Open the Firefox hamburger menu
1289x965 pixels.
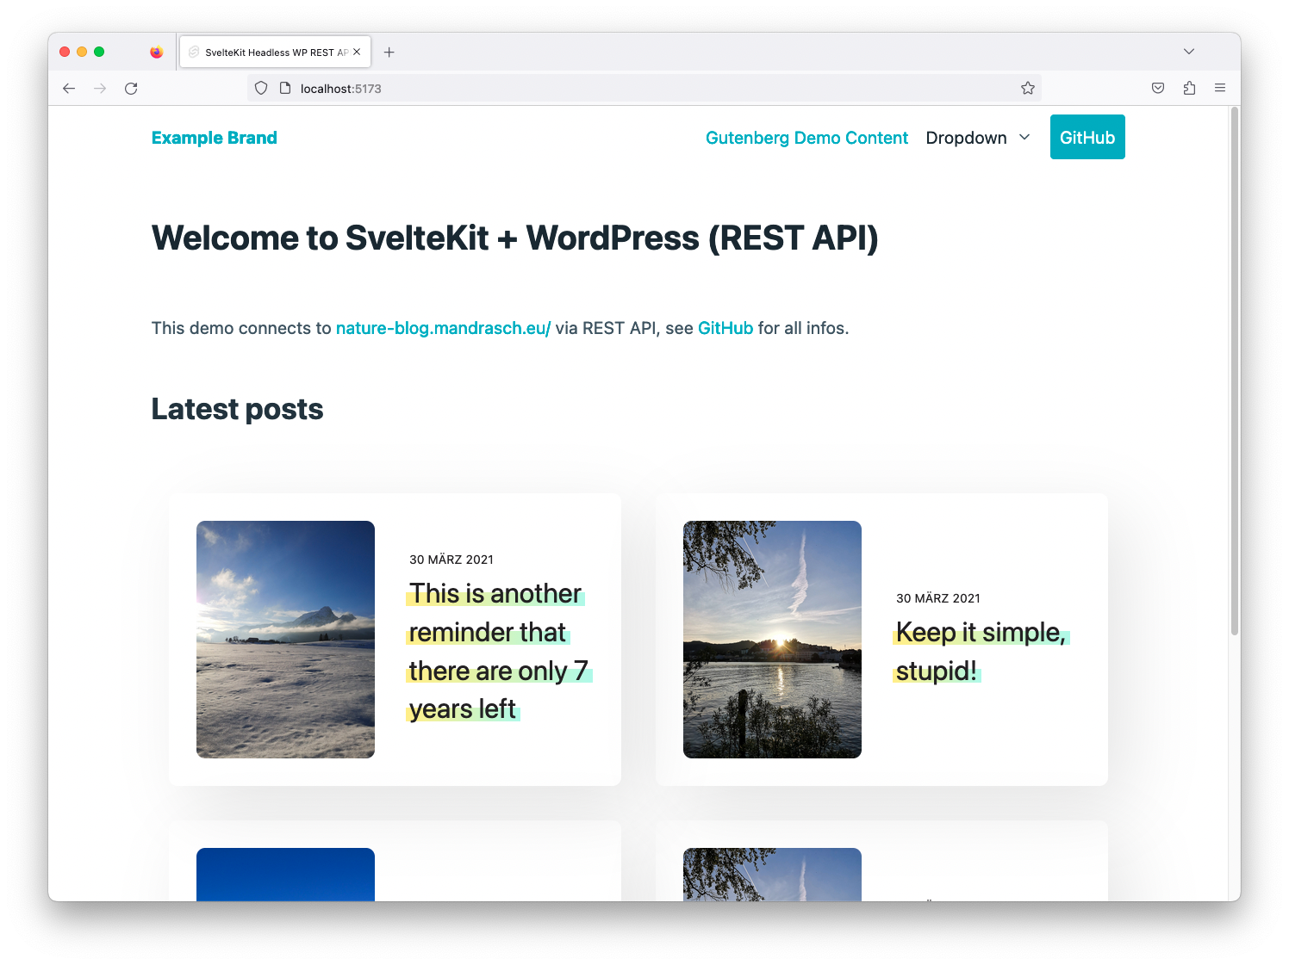[1220, 88]
